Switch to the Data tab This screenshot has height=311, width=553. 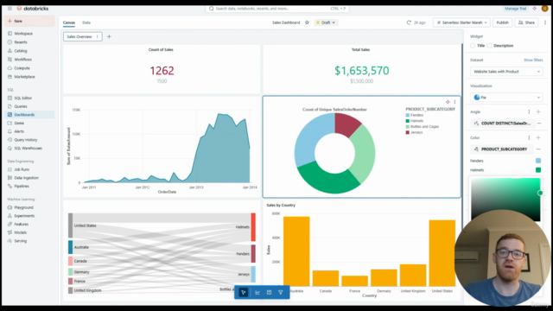point(86,22)
